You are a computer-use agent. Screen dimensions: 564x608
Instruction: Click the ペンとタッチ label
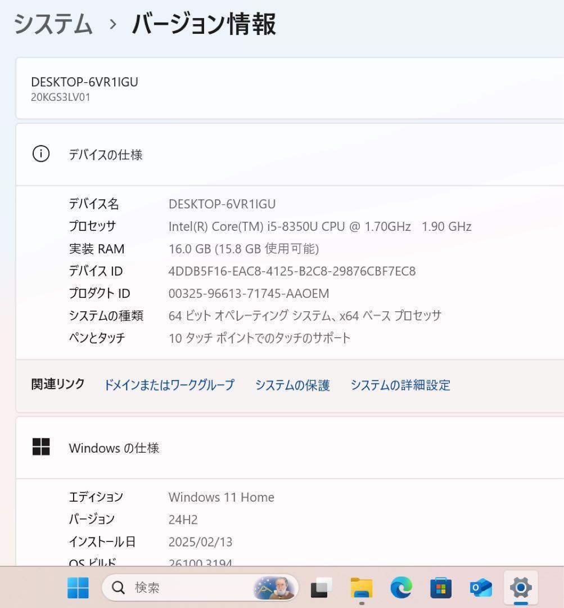97,338
